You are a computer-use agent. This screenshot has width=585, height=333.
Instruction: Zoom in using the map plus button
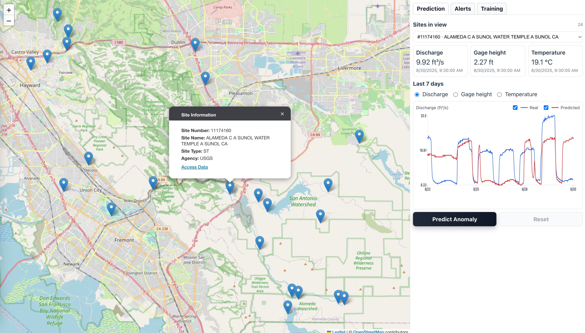pyautogui.click(x=9, y=10)
